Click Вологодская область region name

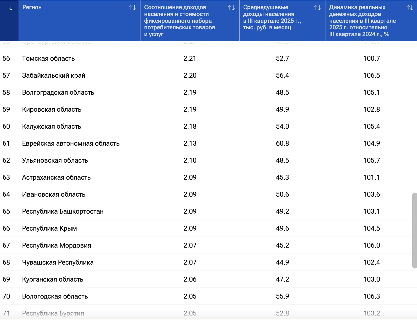pos(55,296)
